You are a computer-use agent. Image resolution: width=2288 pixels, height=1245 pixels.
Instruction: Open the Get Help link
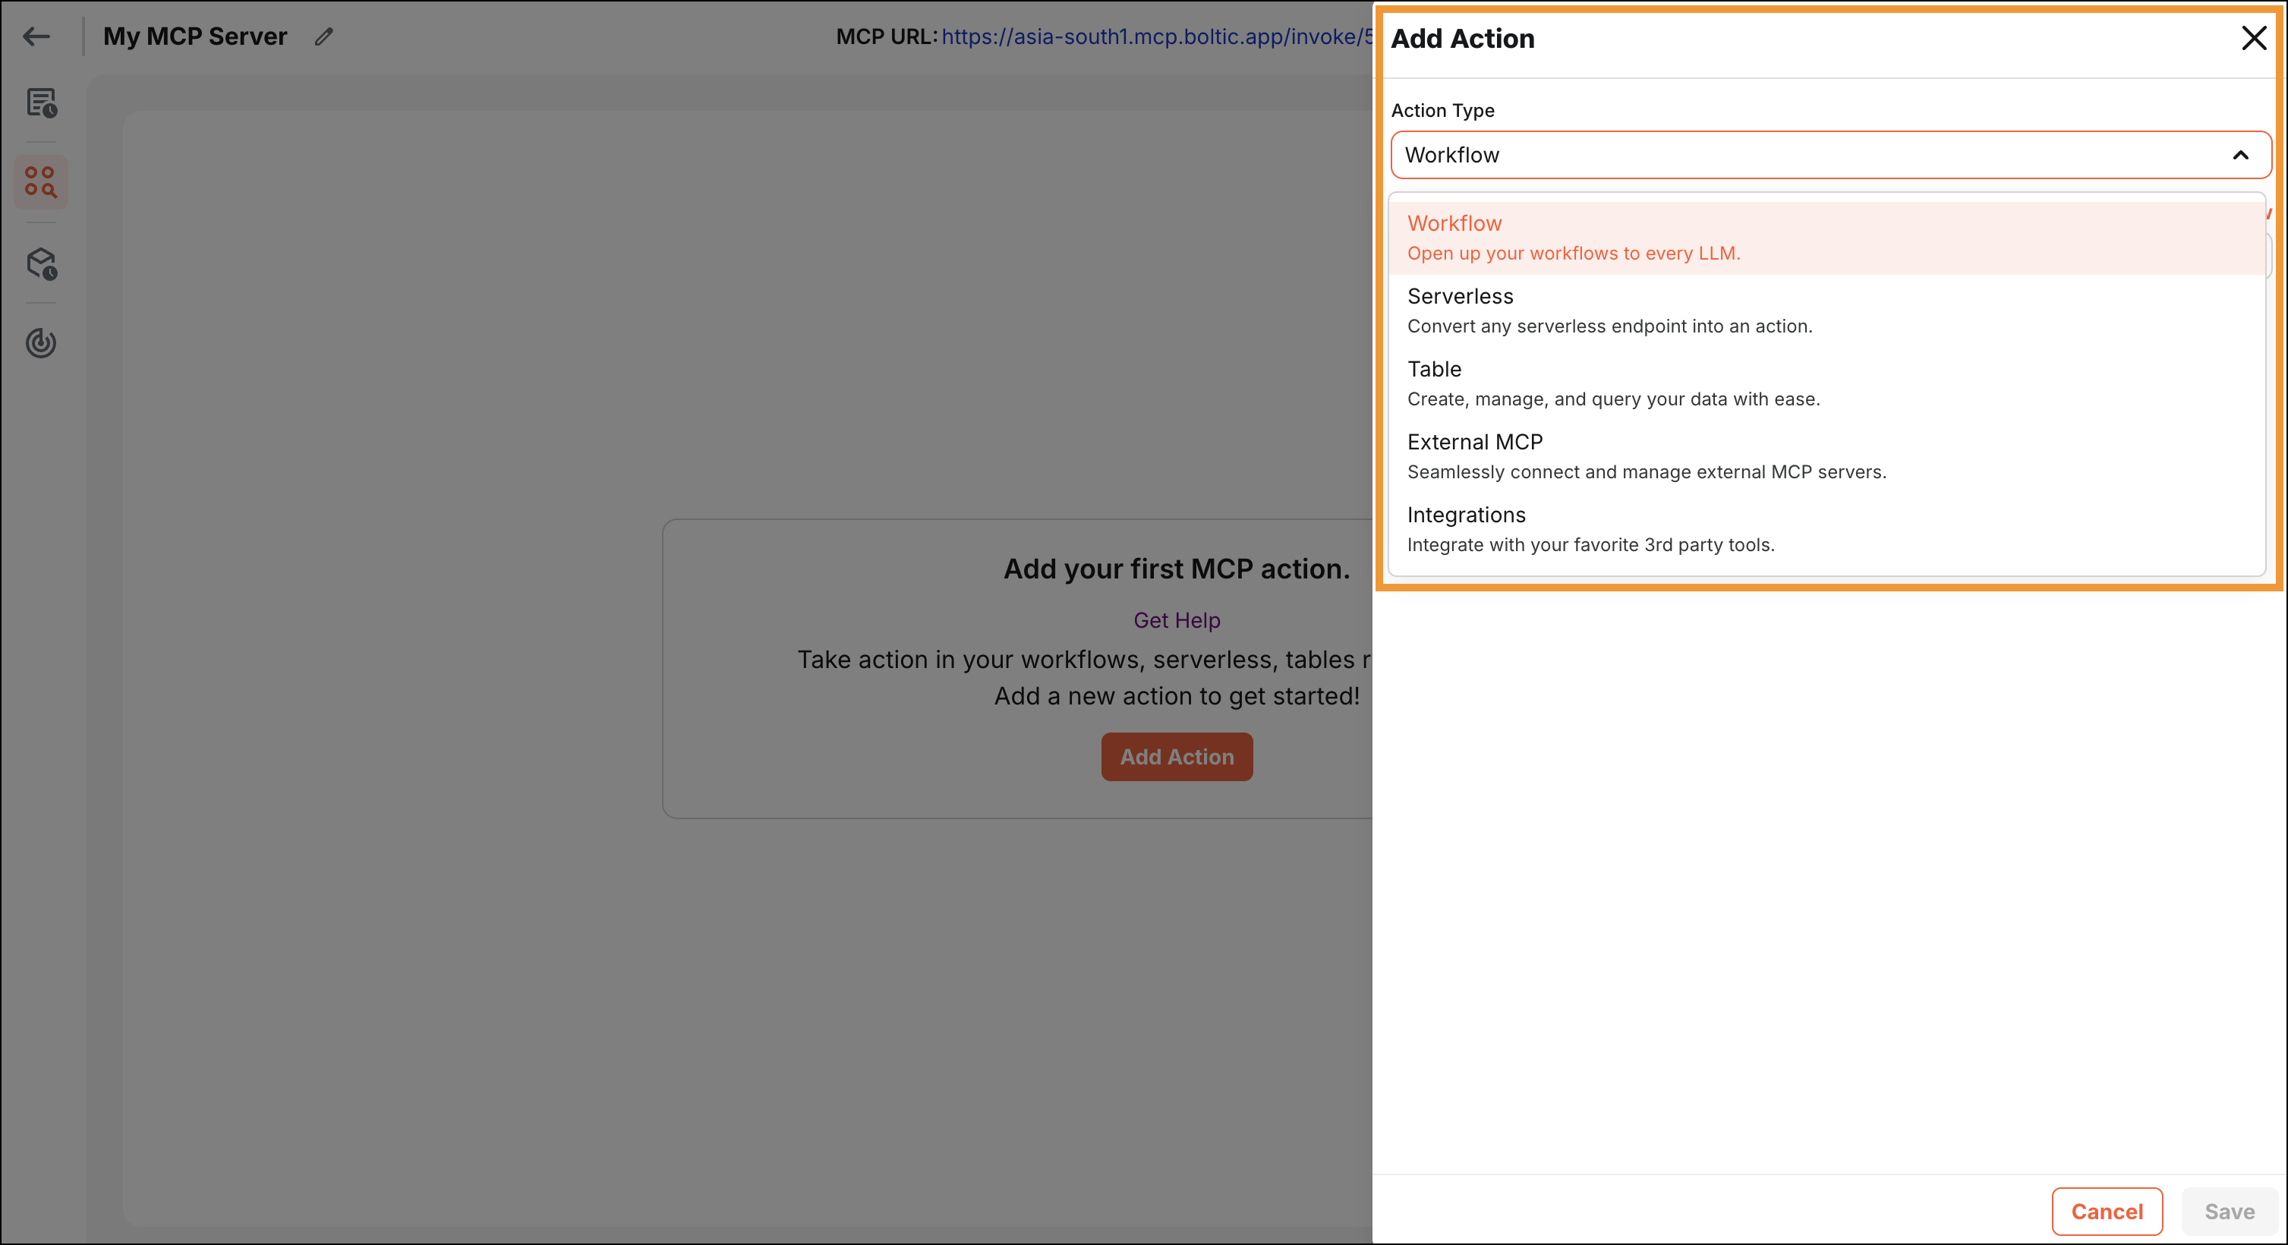(1177, 621)
